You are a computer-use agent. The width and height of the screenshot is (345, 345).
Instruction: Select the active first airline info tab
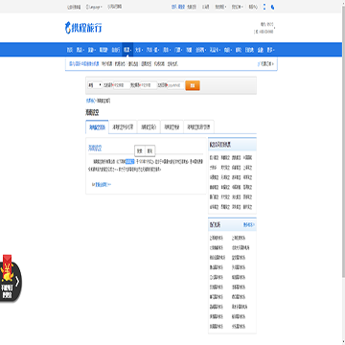point(97,126)
